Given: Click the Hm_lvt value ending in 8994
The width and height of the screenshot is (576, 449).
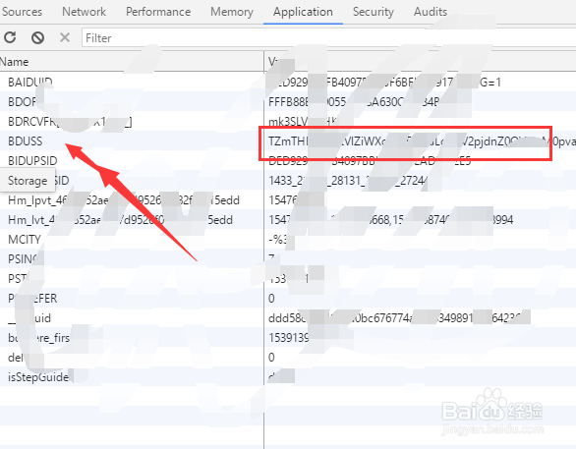Looking at the screenshot, I should pos(391,220).
